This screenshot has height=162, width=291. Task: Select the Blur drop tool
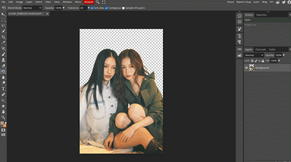(3, 77)
